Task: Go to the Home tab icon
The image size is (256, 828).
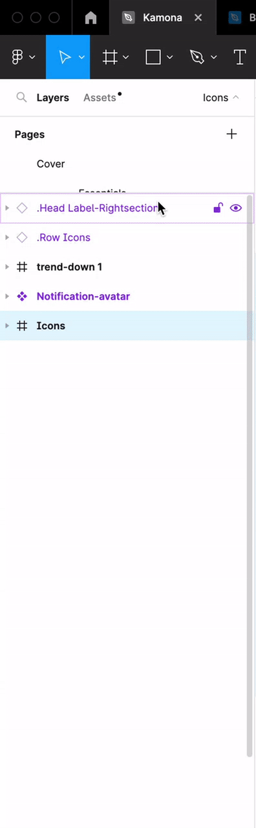Action: [x=91, y=17]
